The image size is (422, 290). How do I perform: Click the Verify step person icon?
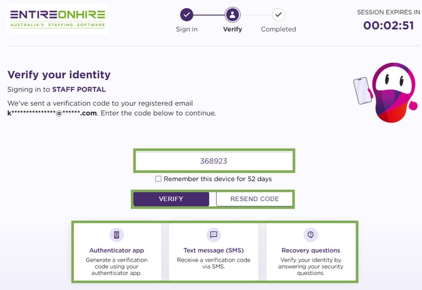click(232, 14)
